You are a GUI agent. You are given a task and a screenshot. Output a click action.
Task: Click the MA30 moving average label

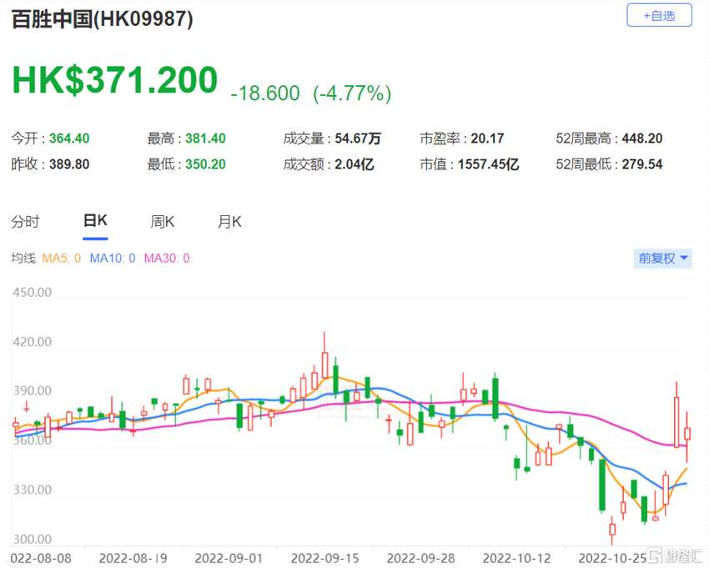coord(166,259)
